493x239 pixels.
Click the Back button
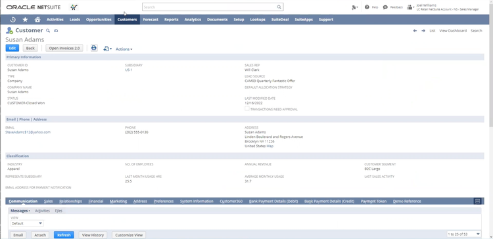(30, 48)
